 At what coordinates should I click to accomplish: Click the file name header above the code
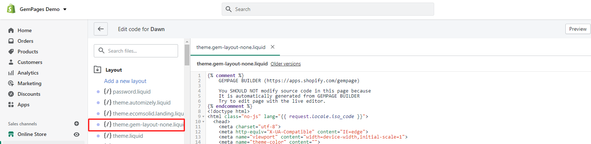[x=232, y=64]
